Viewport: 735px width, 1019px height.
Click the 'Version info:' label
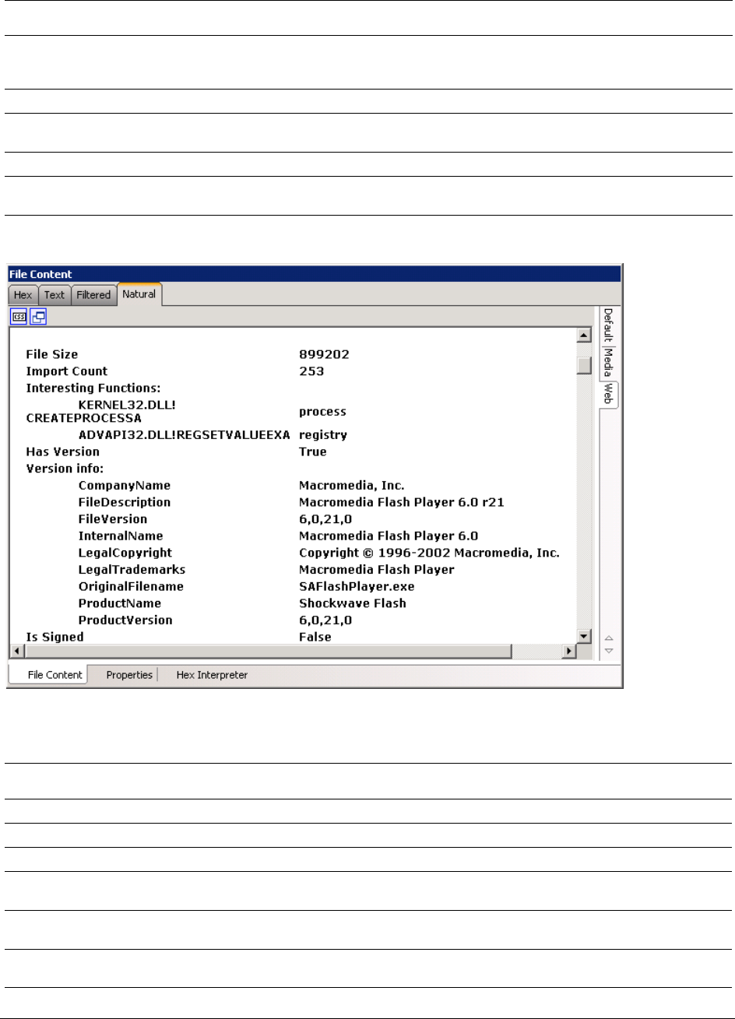point(65,469)
